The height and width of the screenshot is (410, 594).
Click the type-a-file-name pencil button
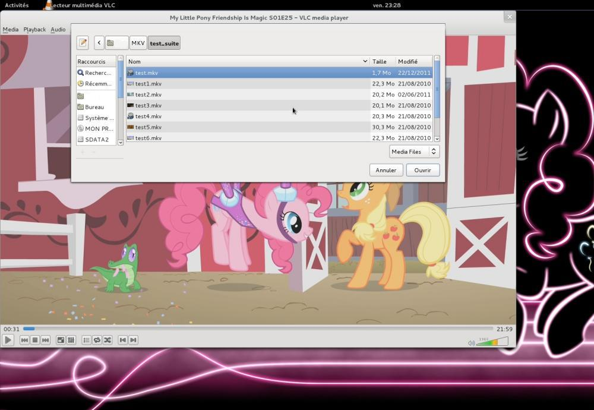tap(83, 43)
